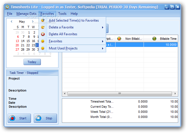Select May 20 in the calendar
The width and height of the screenshot is (187, 133).
point(17,45)
